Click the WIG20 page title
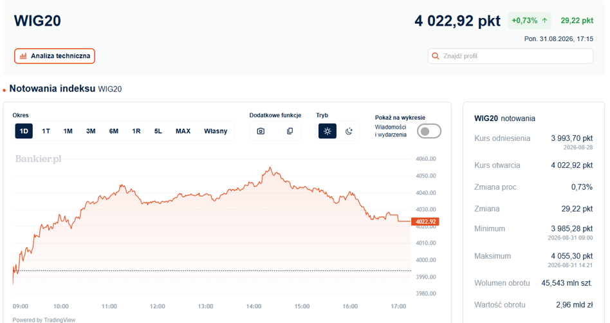This screenshot has height=323, width=610. coord(37,21)
